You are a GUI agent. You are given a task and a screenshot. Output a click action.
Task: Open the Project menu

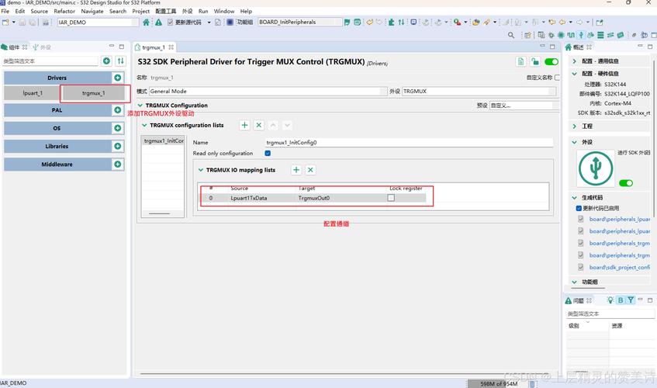[x=140, y=12]
